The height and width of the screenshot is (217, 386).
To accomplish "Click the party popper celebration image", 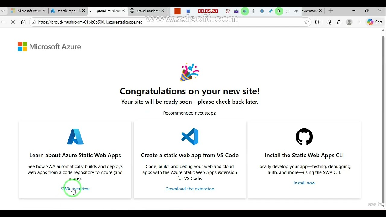I will 190,72.
